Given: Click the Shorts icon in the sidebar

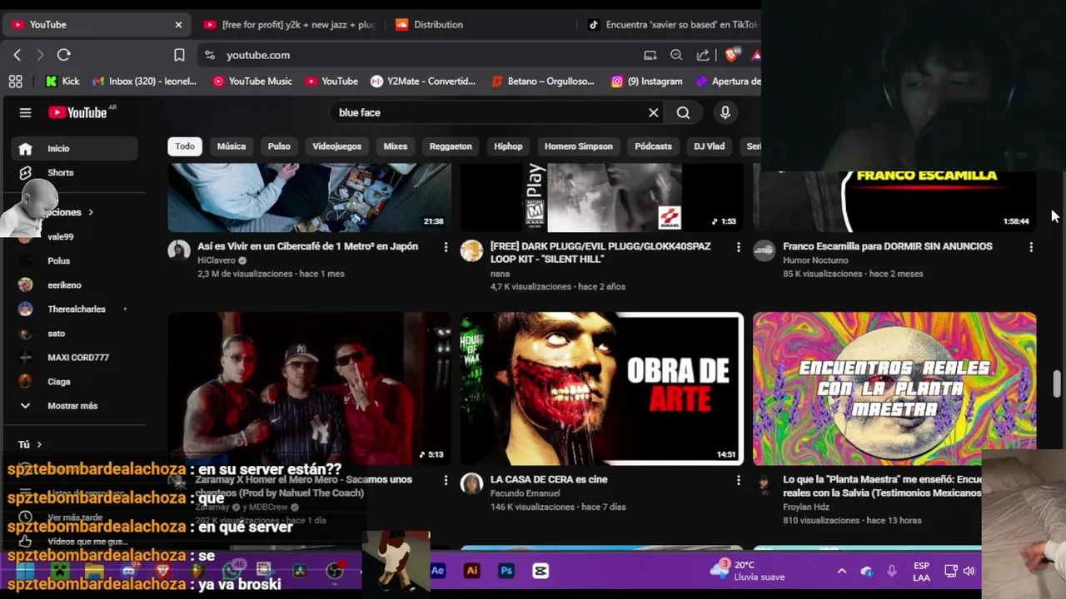Looking at the screenshot, I should [26, 172].
